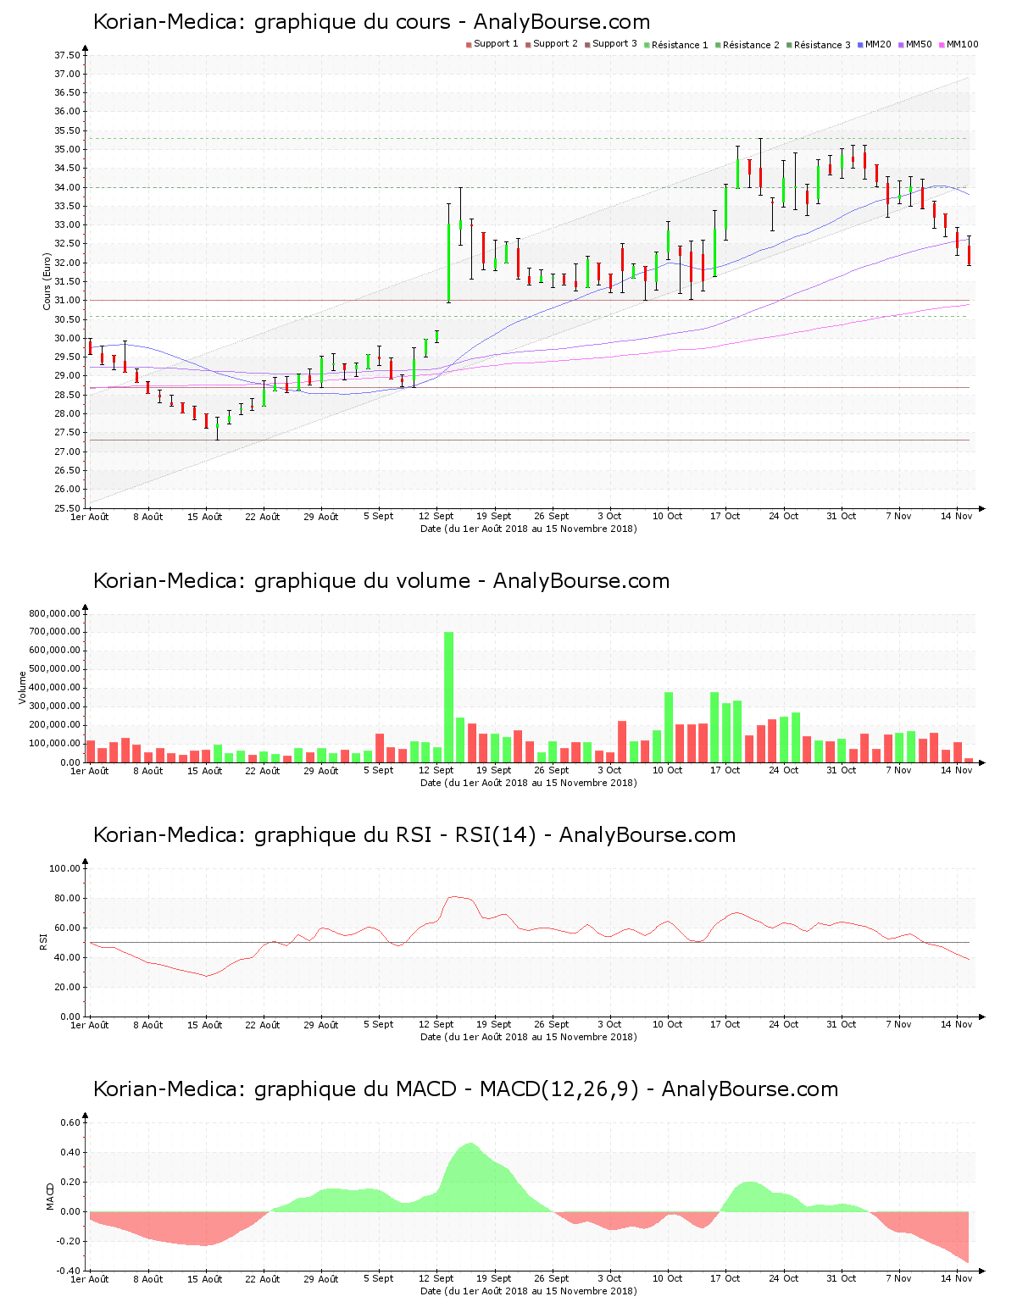Viewport: 1017px width, 1313px height.
Task: Select the MM50 legend label
Action: point(919,44)
